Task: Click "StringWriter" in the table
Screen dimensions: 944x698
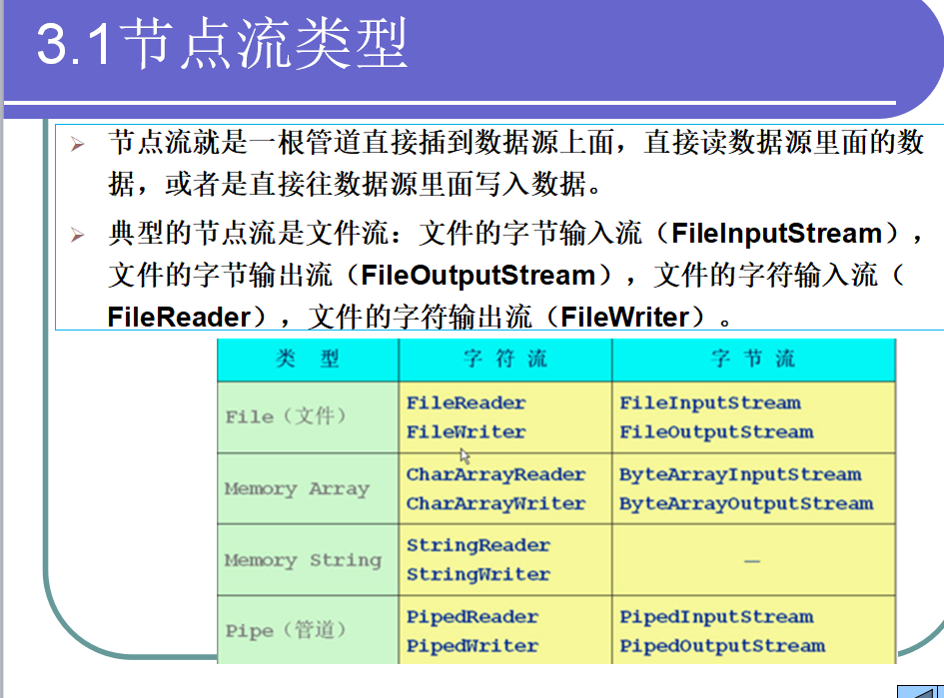Action: 478,574
